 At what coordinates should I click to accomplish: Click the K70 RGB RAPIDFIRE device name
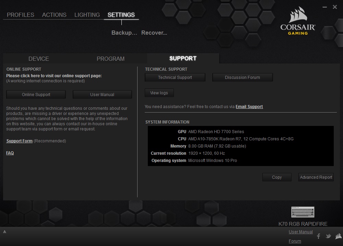pos(303,224)
